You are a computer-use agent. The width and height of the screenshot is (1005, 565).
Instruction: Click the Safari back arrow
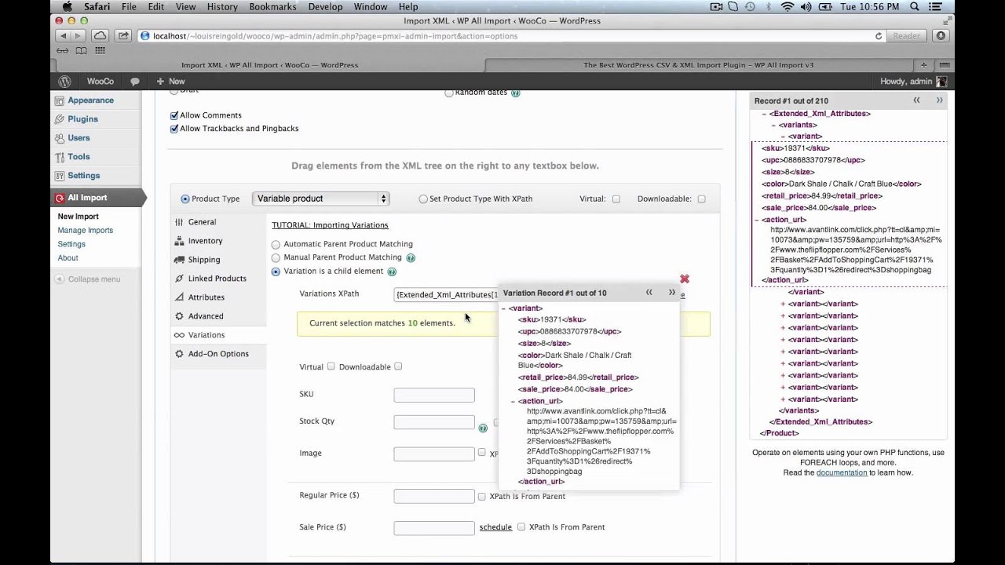64,36
